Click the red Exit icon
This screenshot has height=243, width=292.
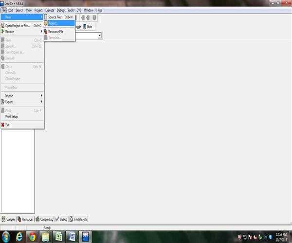3,125
